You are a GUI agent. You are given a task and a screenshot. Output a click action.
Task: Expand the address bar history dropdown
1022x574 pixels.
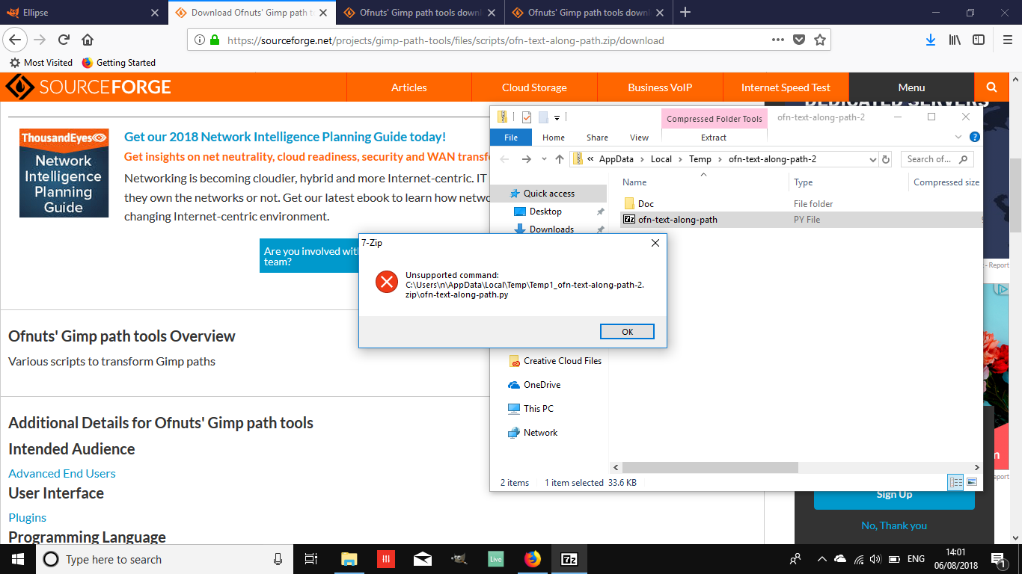(x=873, y=159)
